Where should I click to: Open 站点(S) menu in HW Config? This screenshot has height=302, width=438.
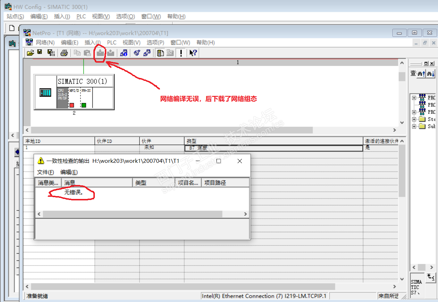[15, 16]
